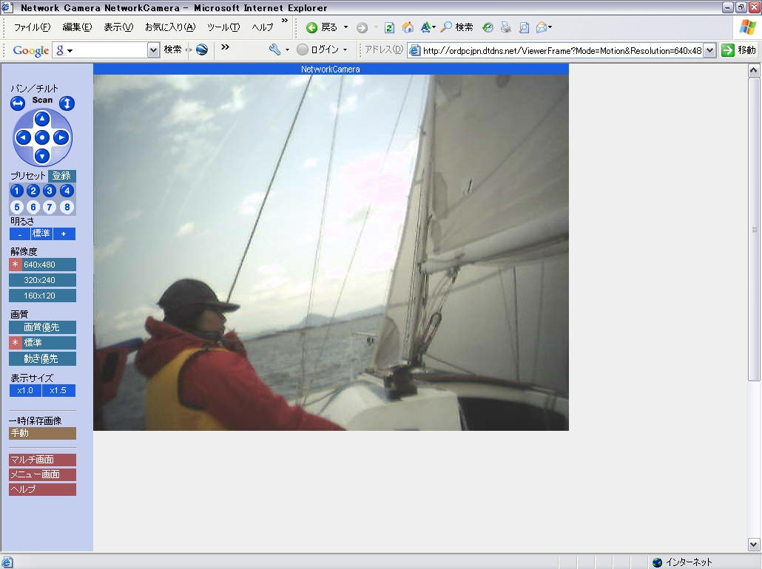
Task: Tilt the camera up with the up arrow
Action: [42, 118]
